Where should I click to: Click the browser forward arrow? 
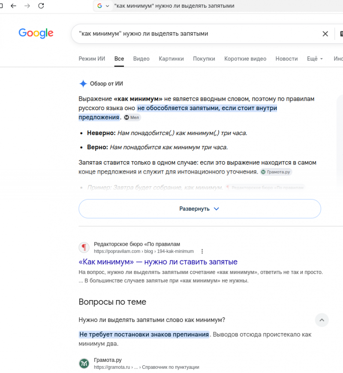click(27, 6)
